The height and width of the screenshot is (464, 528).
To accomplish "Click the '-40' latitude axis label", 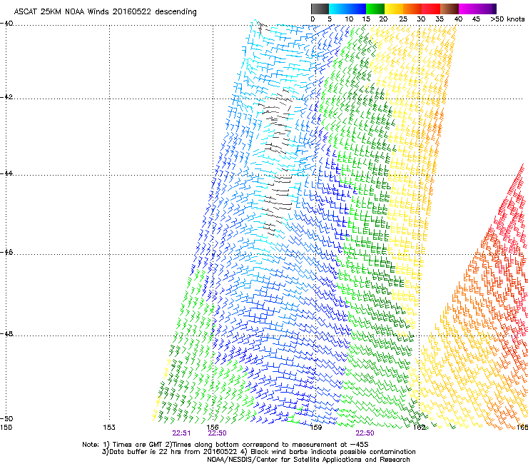I will tap(6, 24).
